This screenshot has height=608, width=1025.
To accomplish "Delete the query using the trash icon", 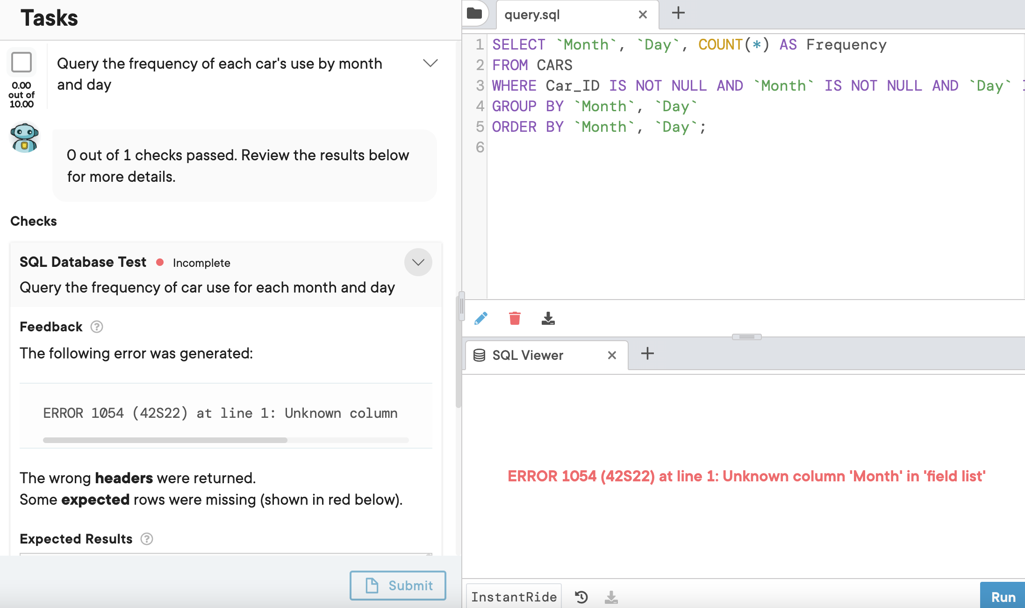I will coord(515,318).
